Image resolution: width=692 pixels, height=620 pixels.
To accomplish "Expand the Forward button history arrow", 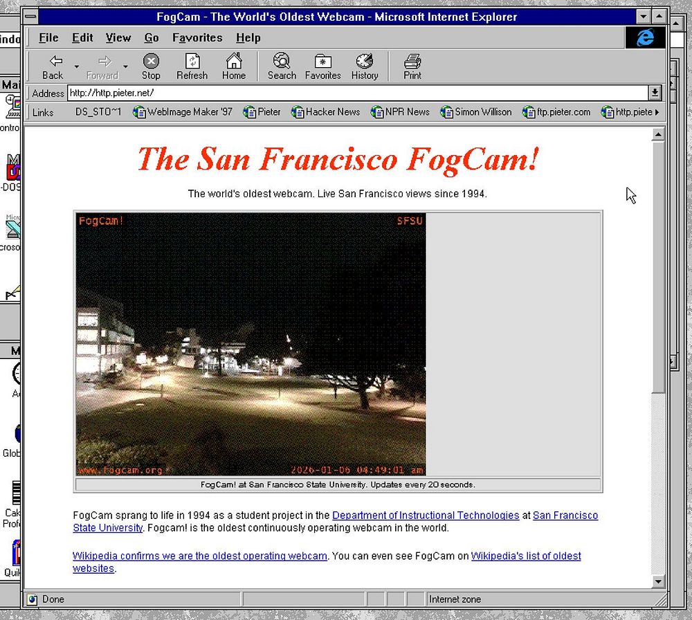I will click(126, 66).
